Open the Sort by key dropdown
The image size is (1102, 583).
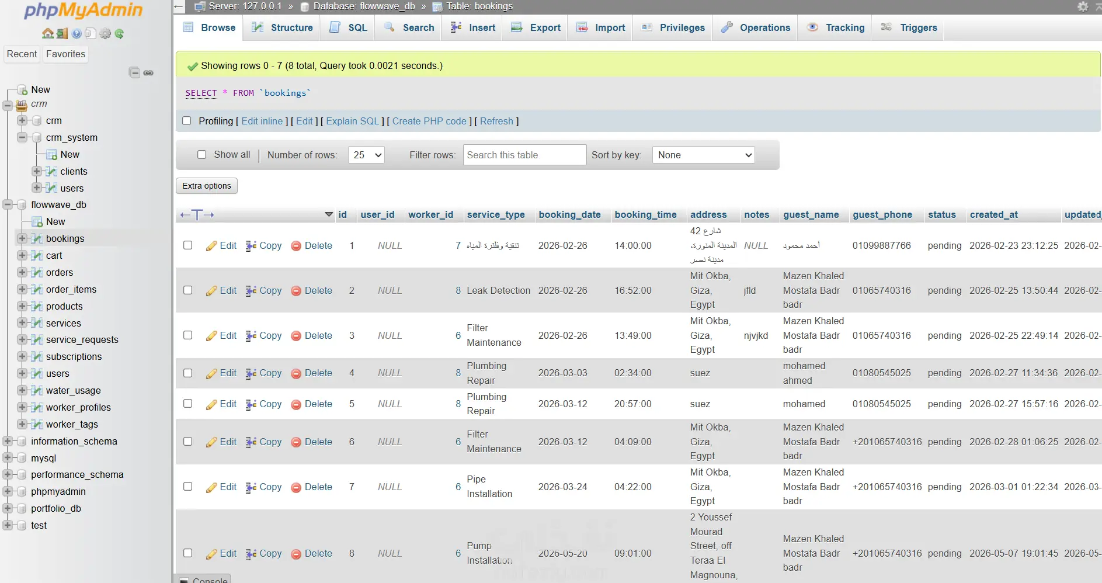click(704, 155)
